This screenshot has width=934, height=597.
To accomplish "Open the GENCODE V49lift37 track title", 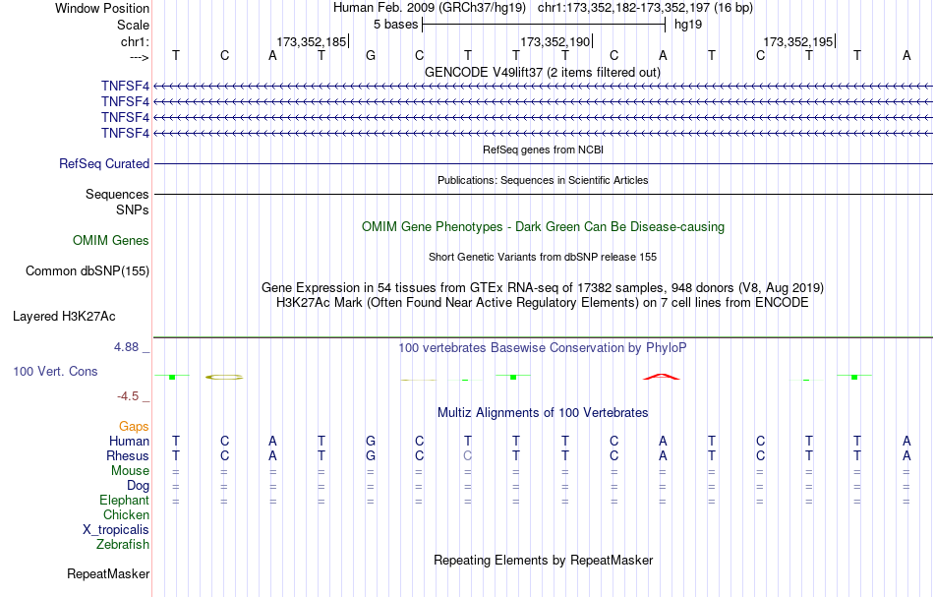I will [x=542, y=72].
